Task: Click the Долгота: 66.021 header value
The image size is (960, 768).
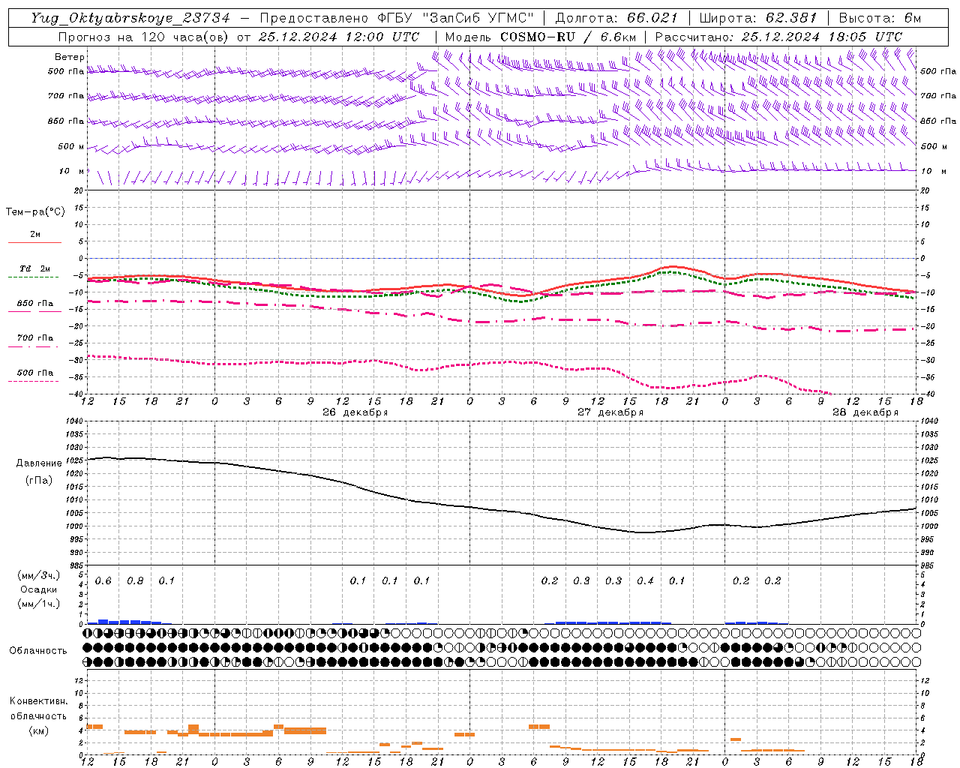Action: 616,18
